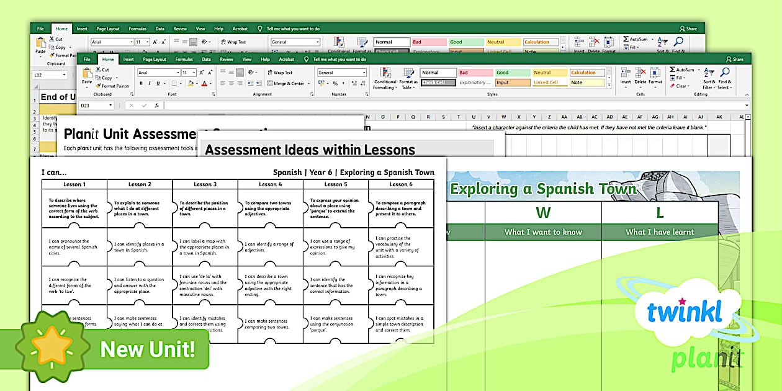Apply the Good cell style in front ribbon
The height and width of the screenshot is (391, 782).
point(512,73)
